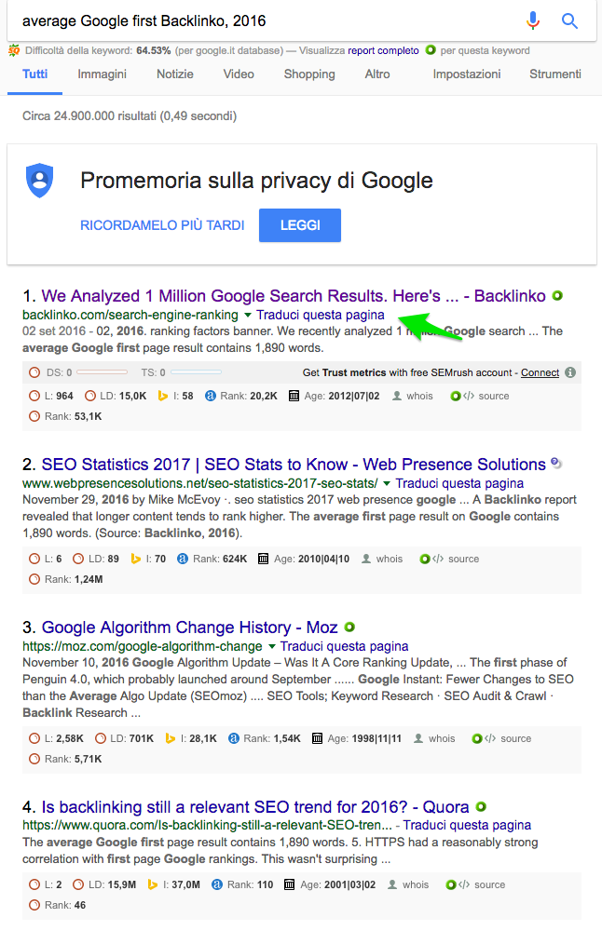This screenshot has width=602, height=931.
Task: Expand the dropdown arrow next to moz.com URL
Action: [x=271, y=646]
